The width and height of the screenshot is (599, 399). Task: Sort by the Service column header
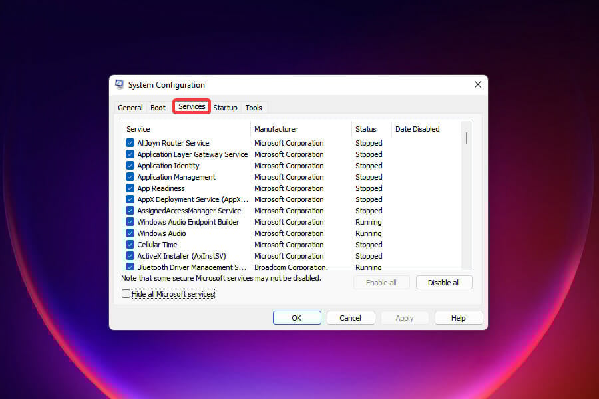(186, 129)
